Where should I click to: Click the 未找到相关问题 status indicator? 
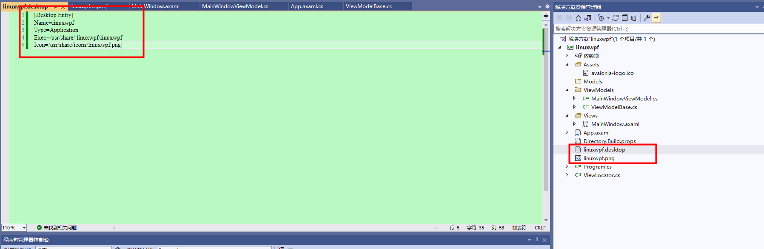pos(57,228)
